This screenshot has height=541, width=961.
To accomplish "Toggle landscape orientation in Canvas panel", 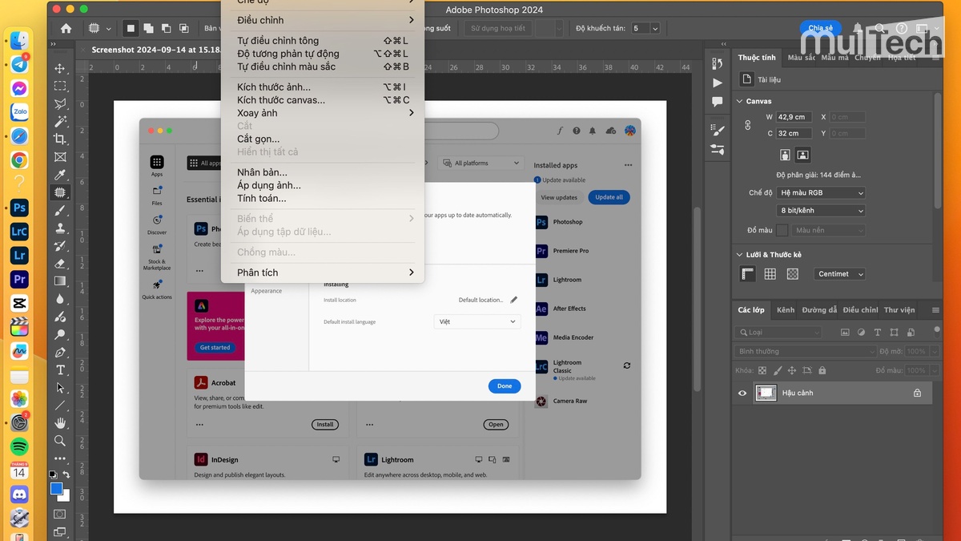I will pyautogui.click(x=802, y=154).
